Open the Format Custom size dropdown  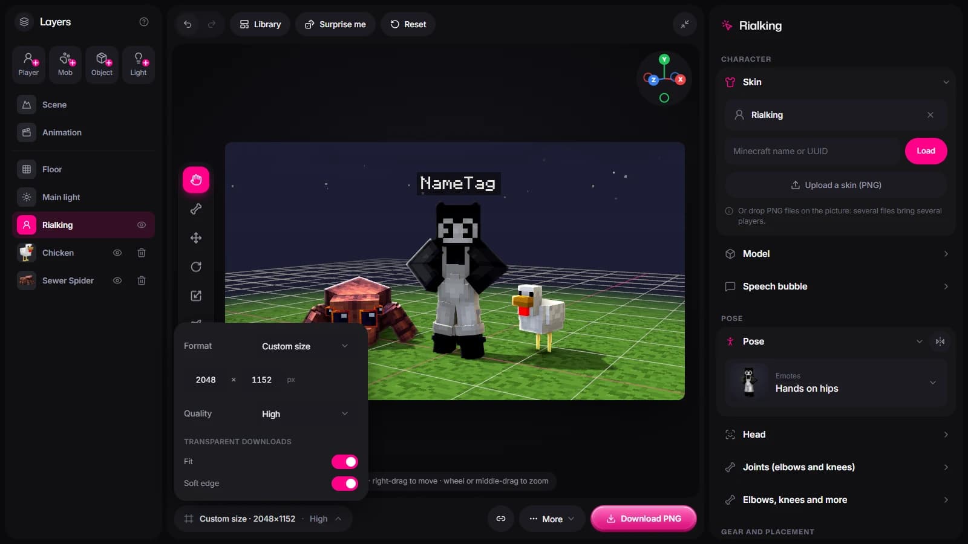coord(304,346)
